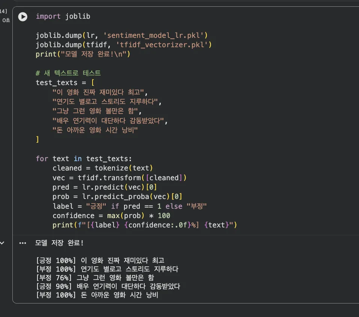Click the 0초 execution time label
This screenshot has width=359, height=317.
coord(6,20)
